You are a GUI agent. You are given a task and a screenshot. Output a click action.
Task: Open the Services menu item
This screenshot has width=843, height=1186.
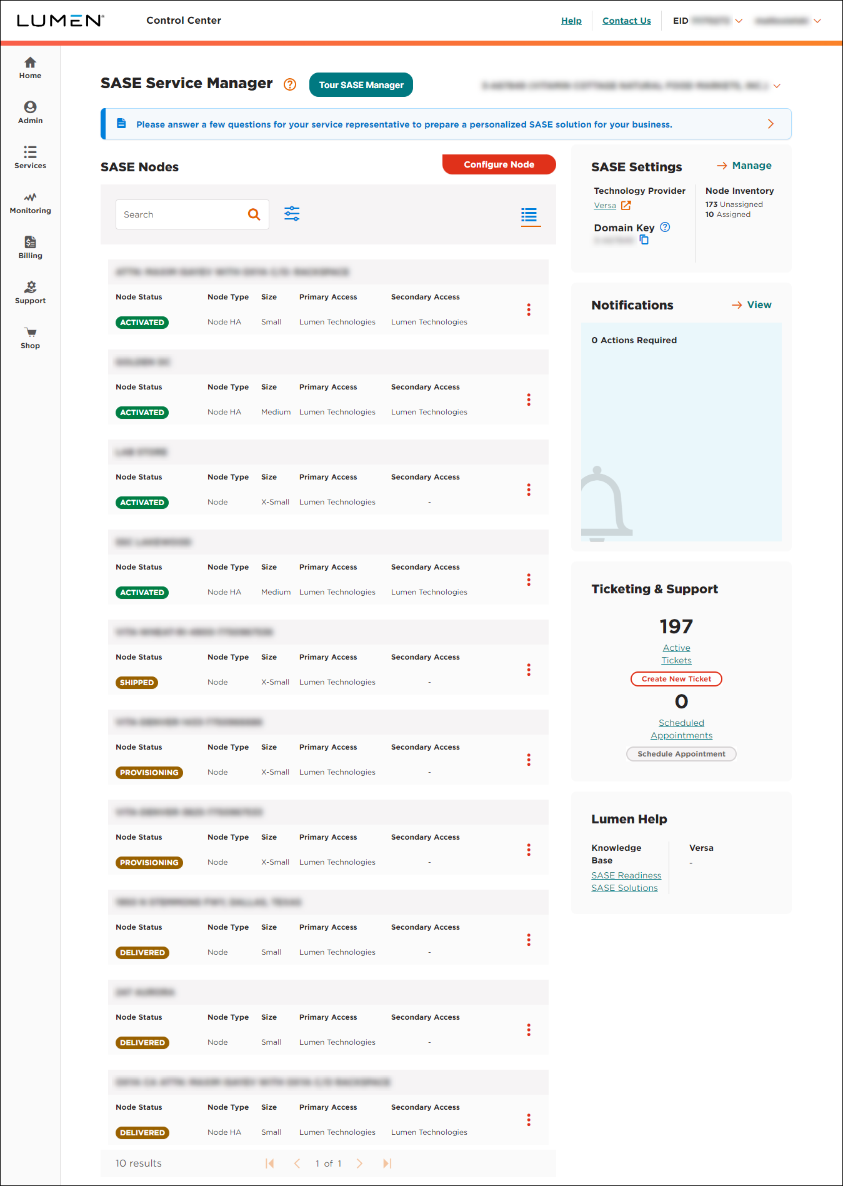tap(30, 158)
